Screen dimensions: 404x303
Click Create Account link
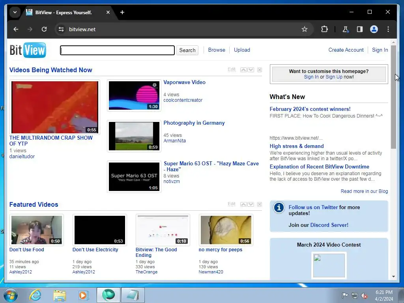coord(346,50)
